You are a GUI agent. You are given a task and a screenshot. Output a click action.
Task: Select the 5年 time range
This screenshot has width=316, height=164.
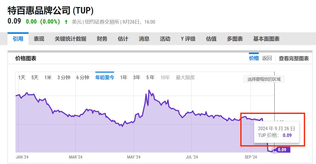150,78
